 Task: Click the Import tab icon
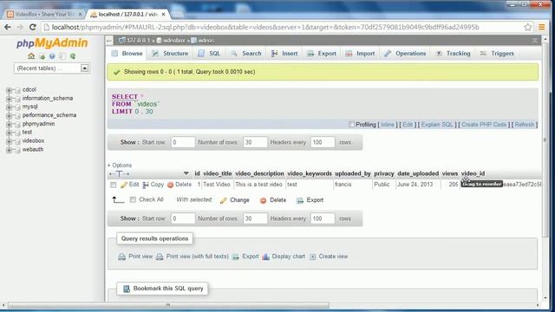point(349,54)
